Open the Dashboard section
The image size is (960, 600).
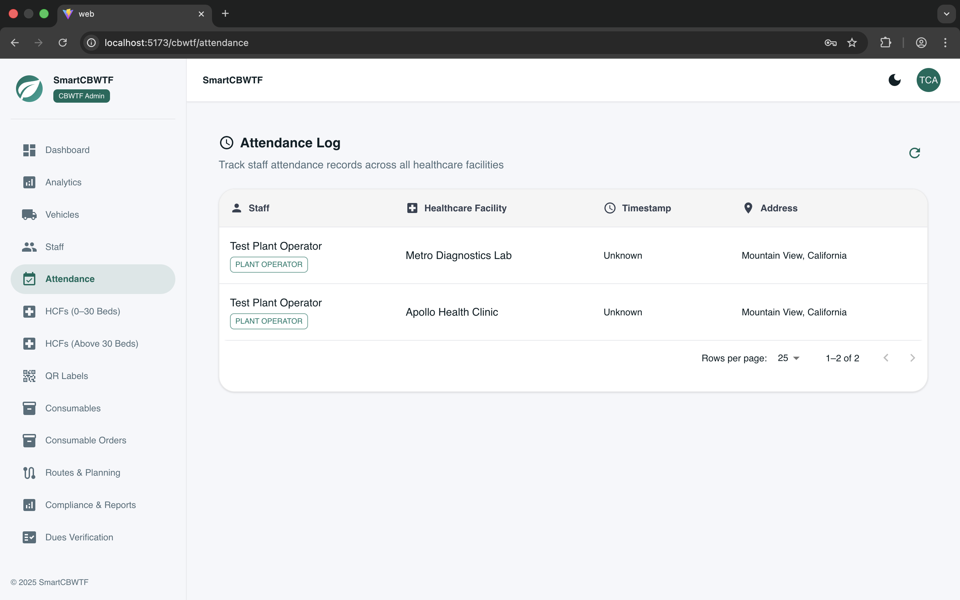pos(67,150)
